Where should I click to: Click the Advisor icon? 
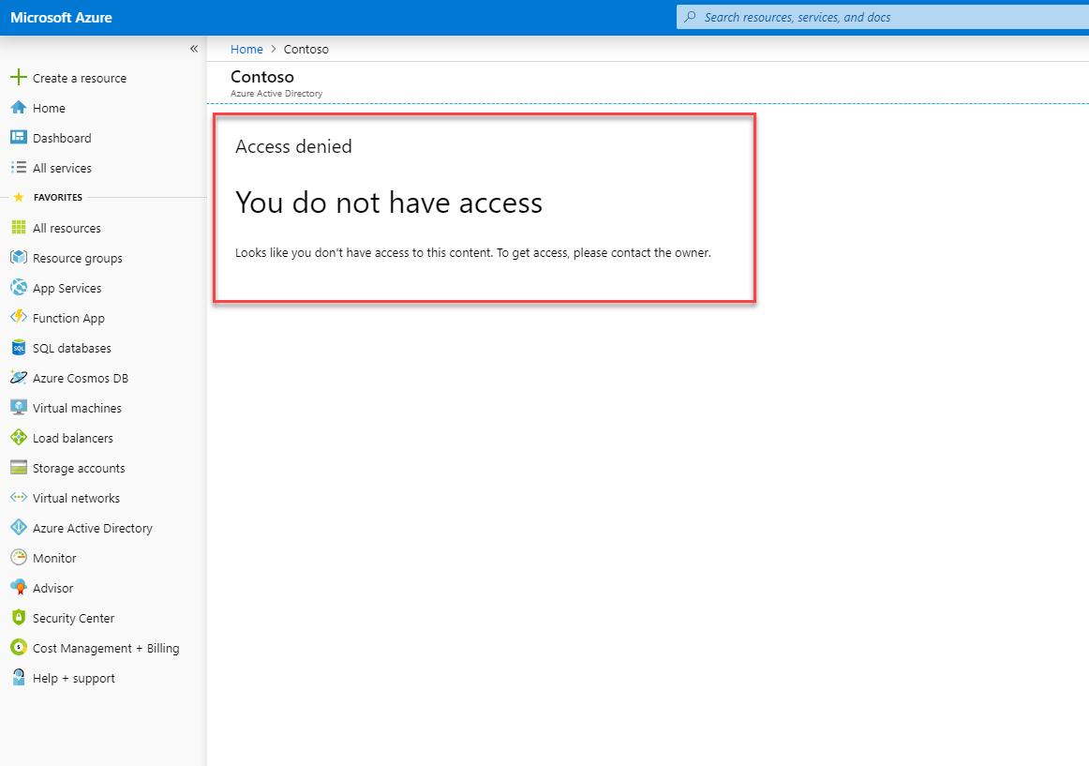[20, 588]
